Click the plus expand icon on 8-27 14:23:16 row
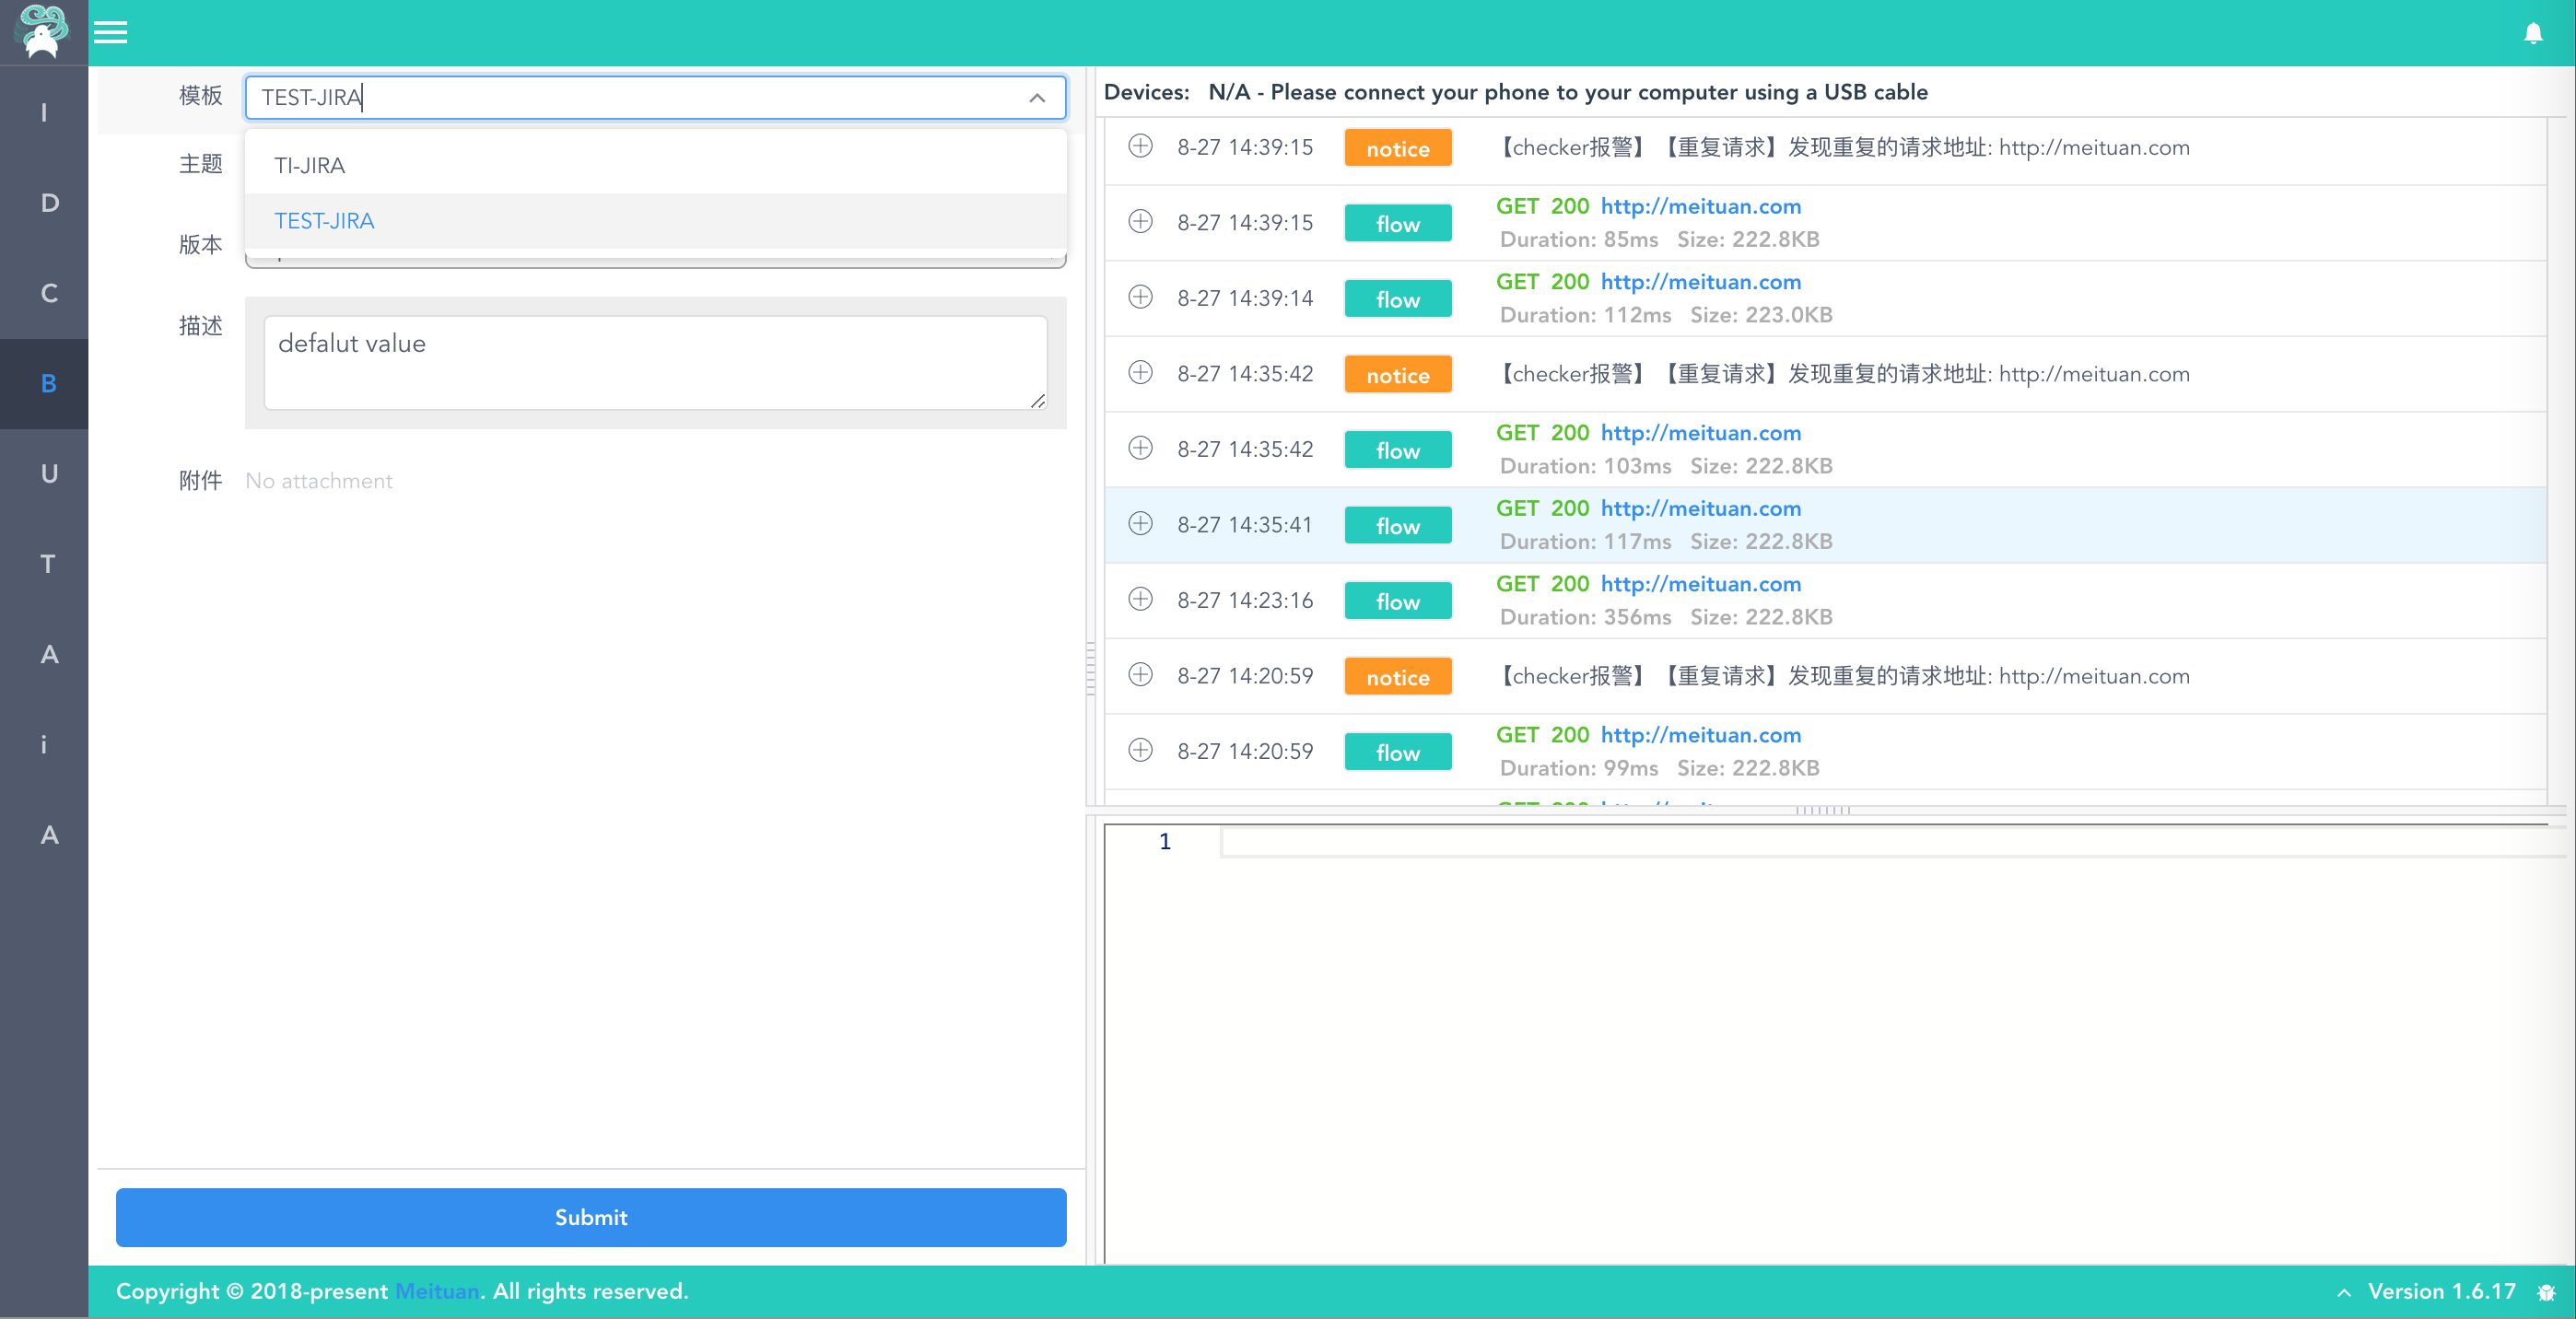 1142,599
